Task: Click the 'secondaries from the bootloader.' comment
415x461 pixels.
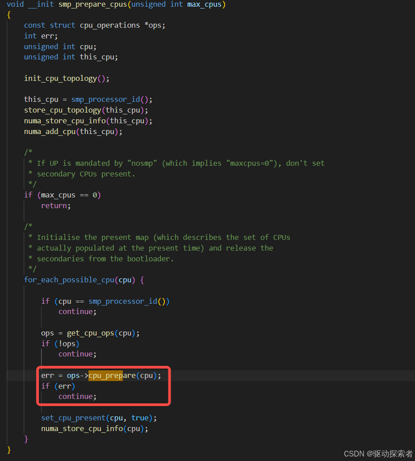Action: pyautogui.click(x=101, y=259)
